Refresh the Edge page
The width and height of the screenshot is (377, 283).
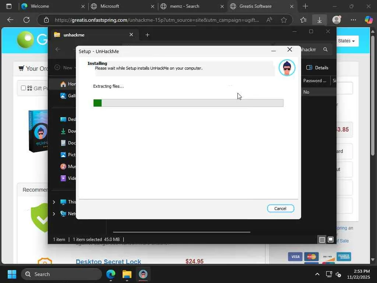coord(27,20)
